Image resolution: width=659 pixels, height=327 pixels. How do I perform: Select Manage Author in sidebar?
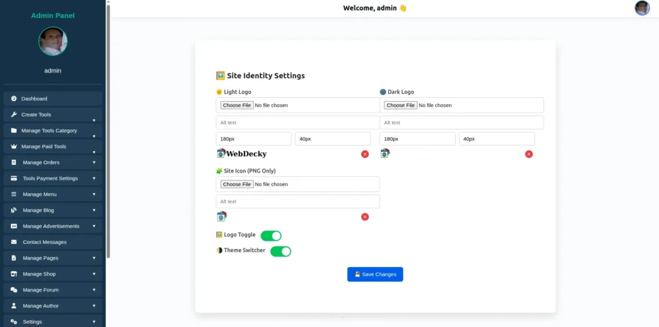tap(53, 306)
